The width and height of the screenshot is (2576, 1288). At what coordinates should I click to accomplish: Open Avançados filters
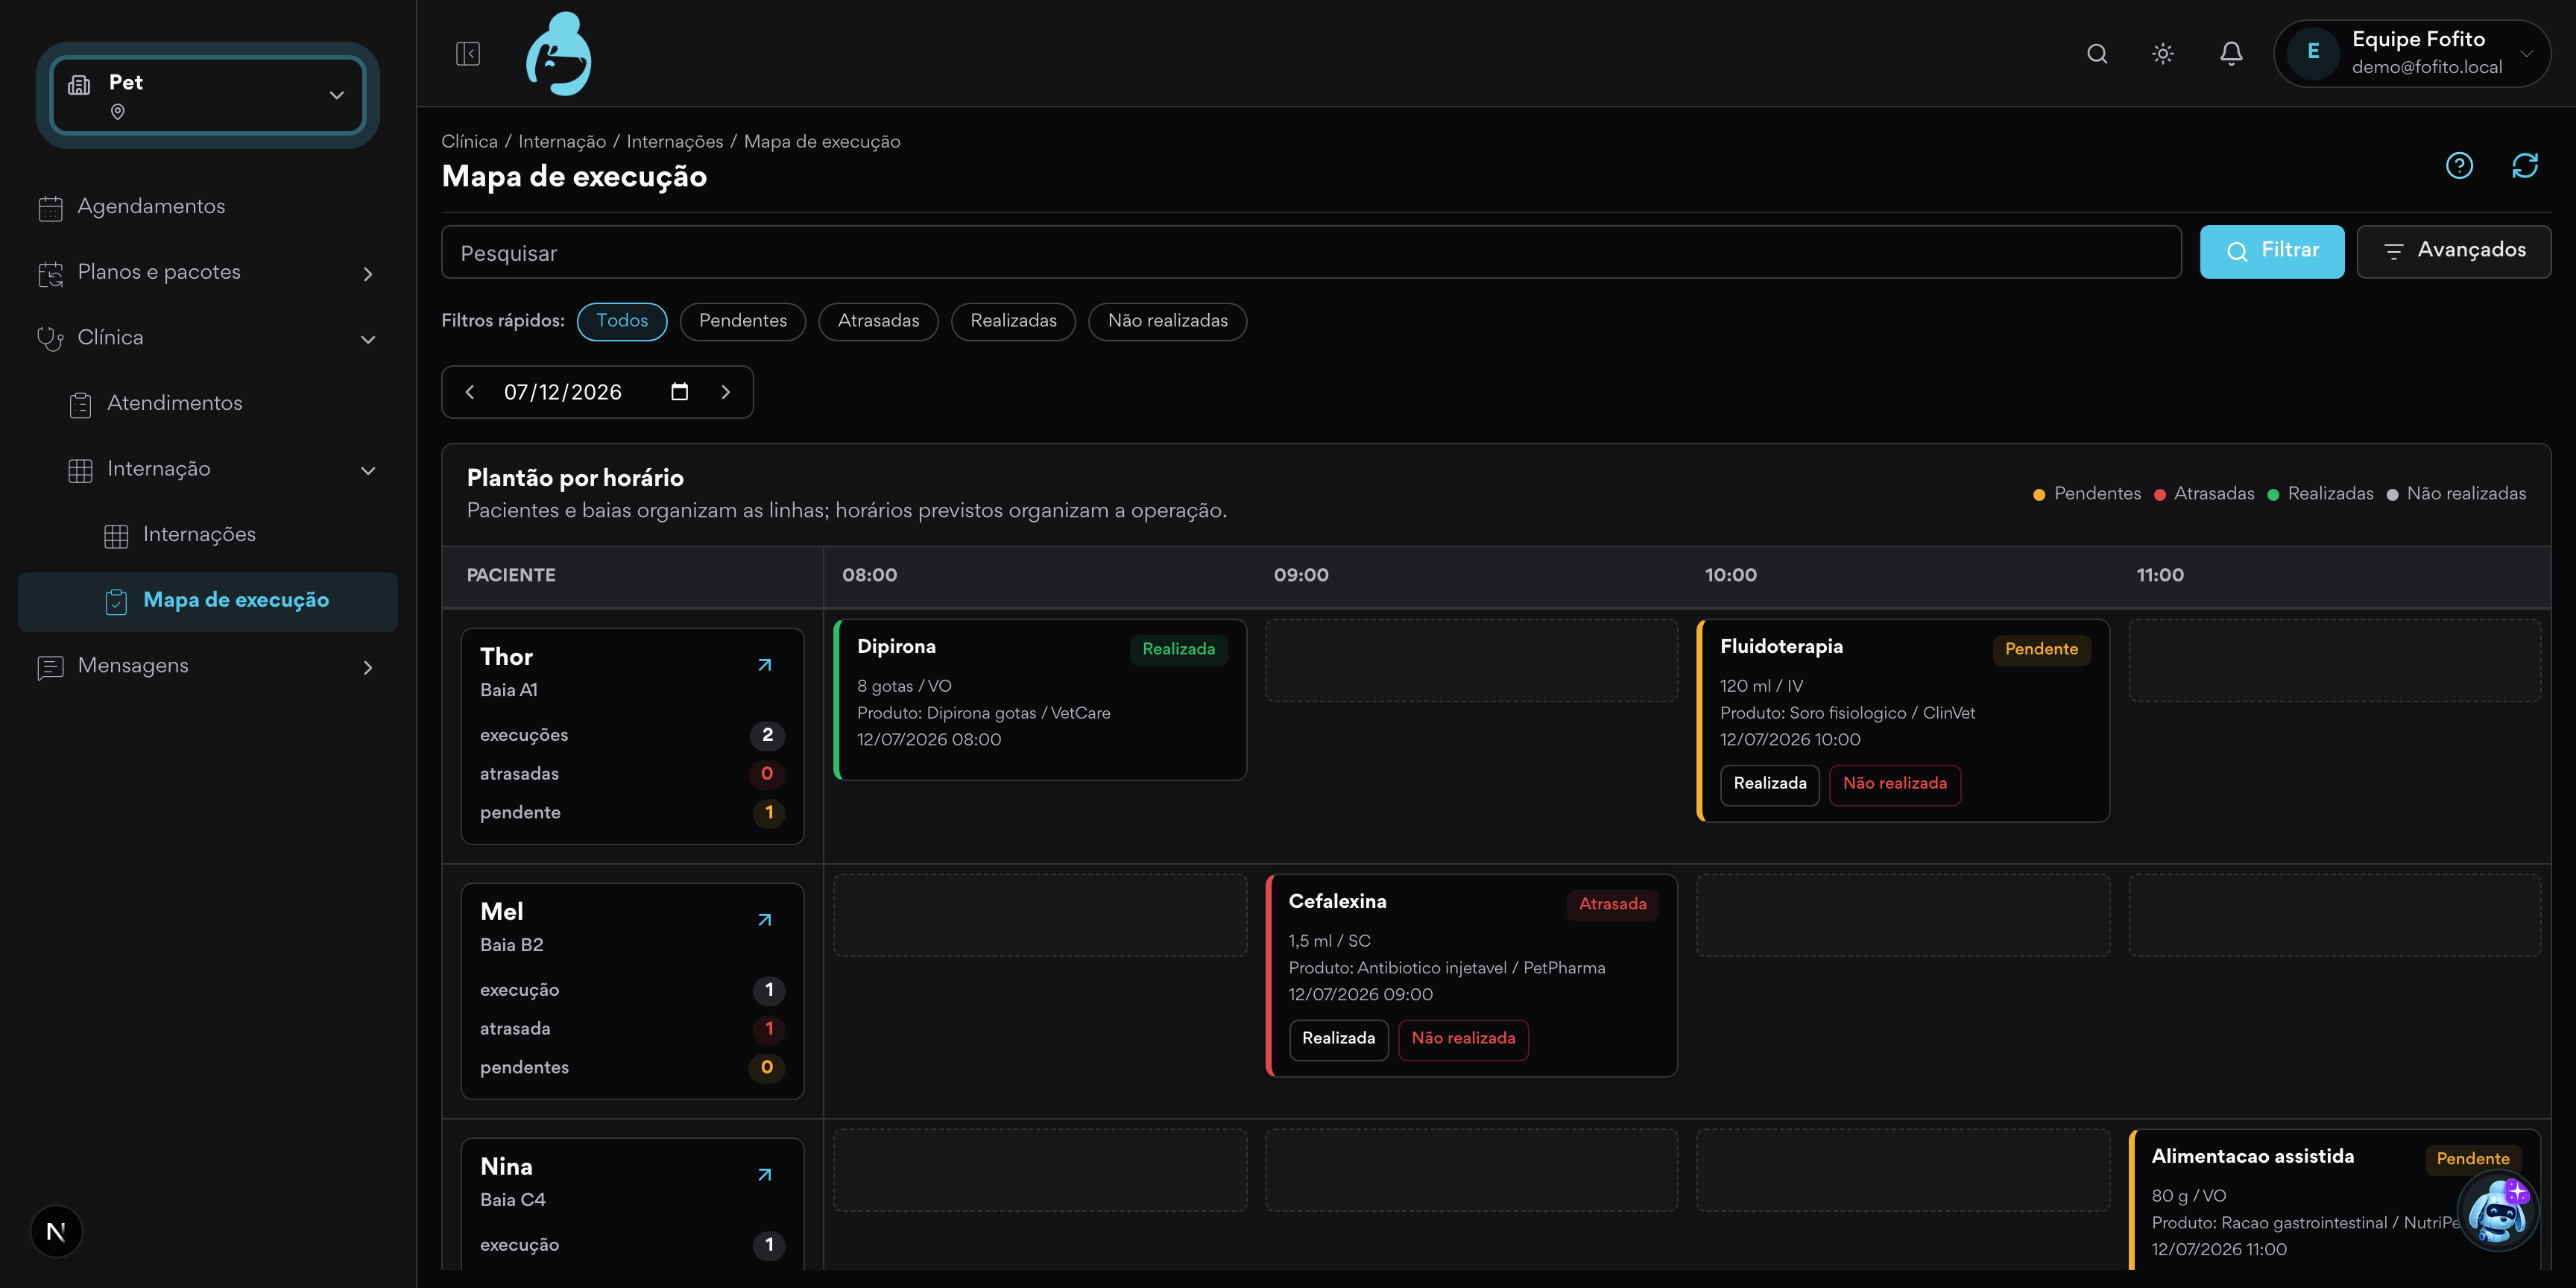[x=2453, y=251]
